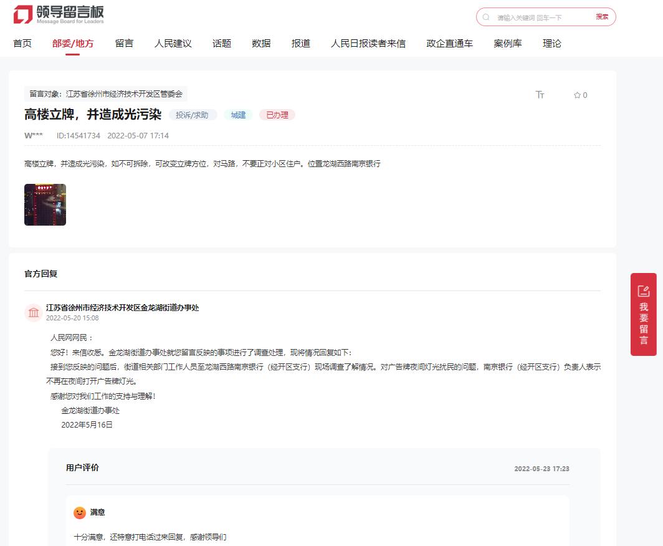The width and height of the screenshot is (663, 546).
Task: Click the Message Board for Leaders logo
Action: pyautogui.click(x=59, y=15)
